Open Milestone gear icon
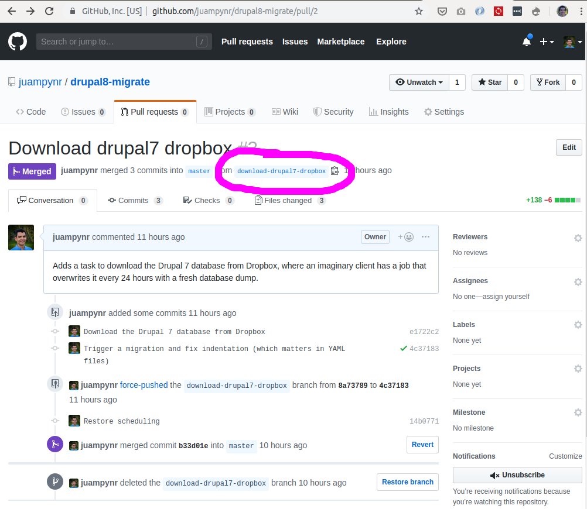The height and width of the screenshot is (509, 587). pyautogui.click(x=578, y=412)
